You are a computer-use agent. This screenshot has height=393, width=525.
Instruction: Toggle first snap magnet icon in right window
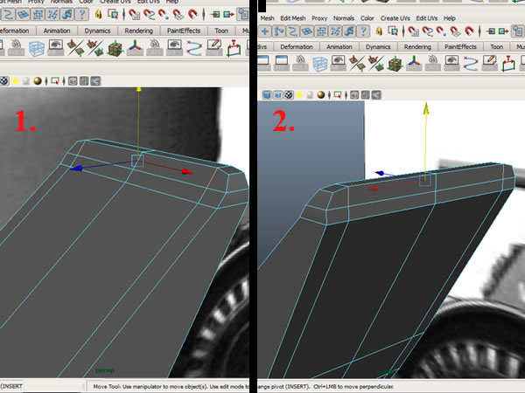tap(411, 32)
